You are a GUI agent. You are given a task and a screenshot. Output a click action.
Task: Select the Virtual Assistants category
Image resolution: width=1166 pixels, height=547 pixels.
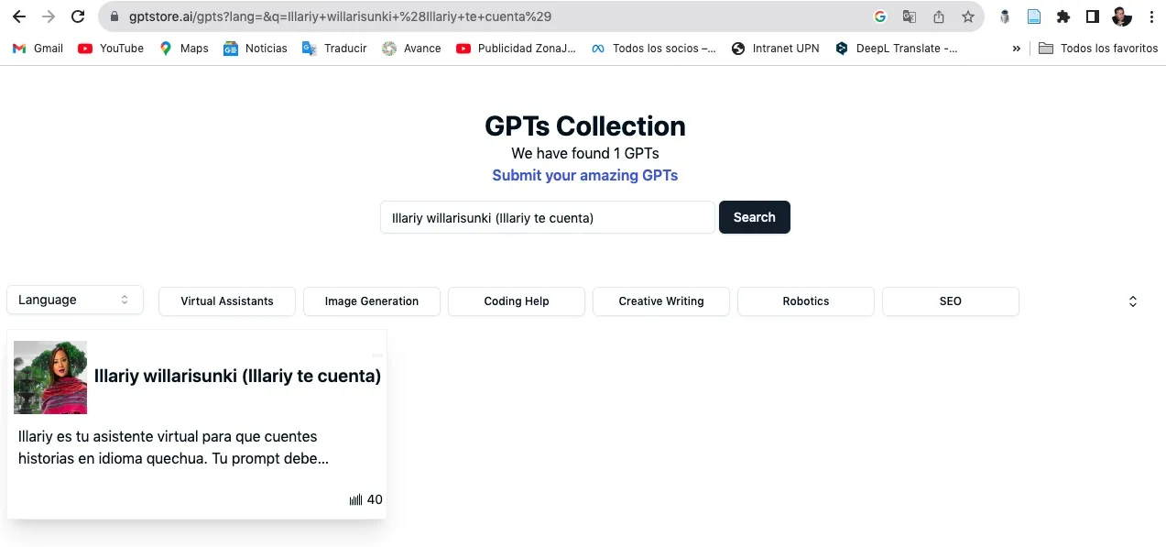[x=226, y=301]
